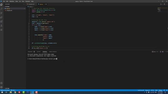
Task: Change end of line via CRLF
Action: click(x=156, y=90)
